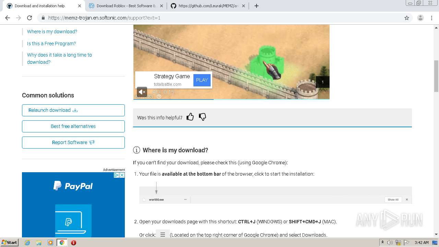The width and height of the screenshot is (439, 247).
Task: Click the PLAY button on Strategy Game ad
Action: (202, 80)
